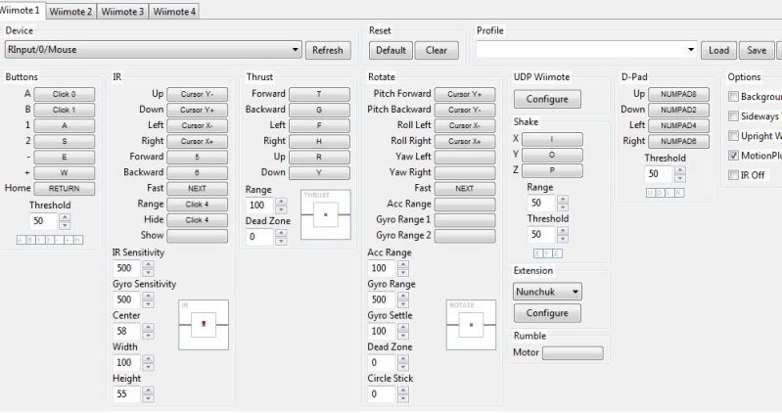Set the empty IR Show binding
The width and height of the screenshot is (782, 413).
coord(197,236)
